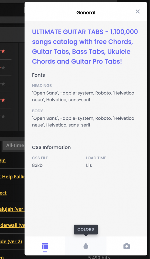150x259 pixels.
Task: Select the All-time filter button
Action: tap(14, 145)
